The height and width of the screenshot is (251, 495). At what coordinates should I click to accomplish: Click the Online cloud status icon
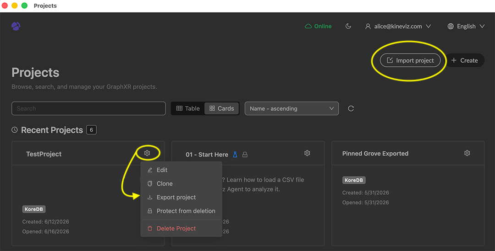308,26
